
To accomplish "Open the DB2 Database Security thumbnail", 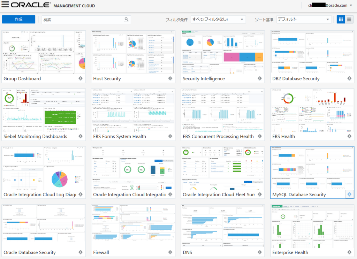I will tap(312, 52).
